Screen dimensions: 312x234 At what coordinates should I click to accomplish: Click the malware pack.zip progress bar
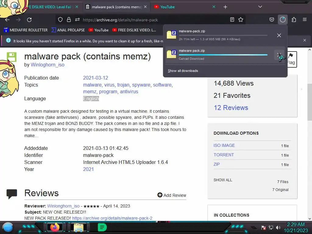click(223, 55)
